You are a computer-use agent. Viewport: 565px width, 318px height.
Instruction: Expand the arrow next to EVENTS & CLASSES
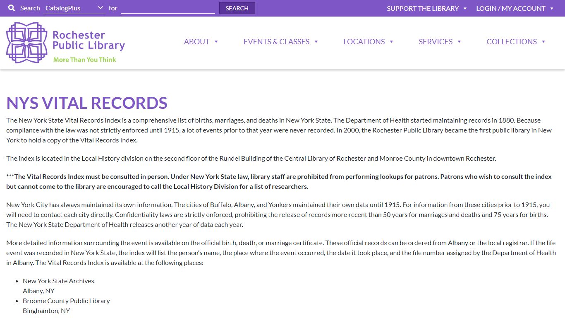point(316,41)
